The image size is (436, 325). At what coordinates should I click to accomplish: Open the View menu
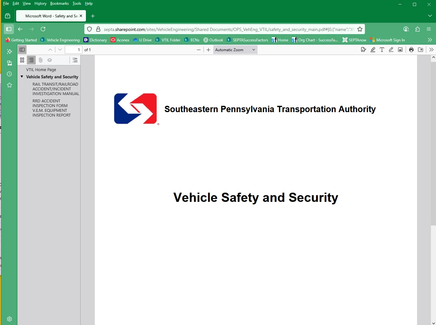[27, 3]
